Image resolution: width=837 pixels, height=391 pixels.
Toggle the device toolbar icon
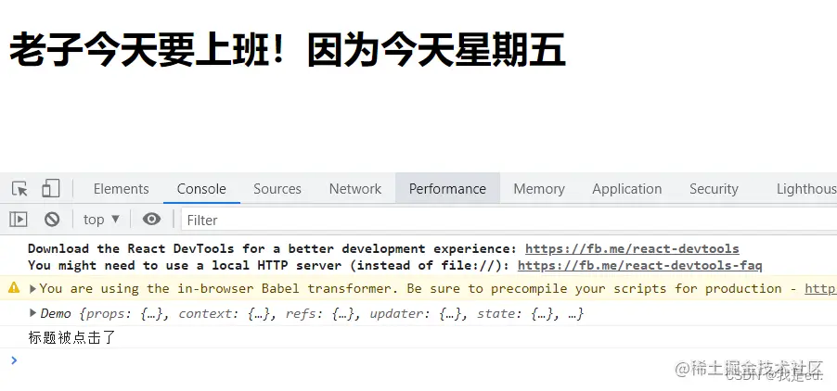(51, 189)
